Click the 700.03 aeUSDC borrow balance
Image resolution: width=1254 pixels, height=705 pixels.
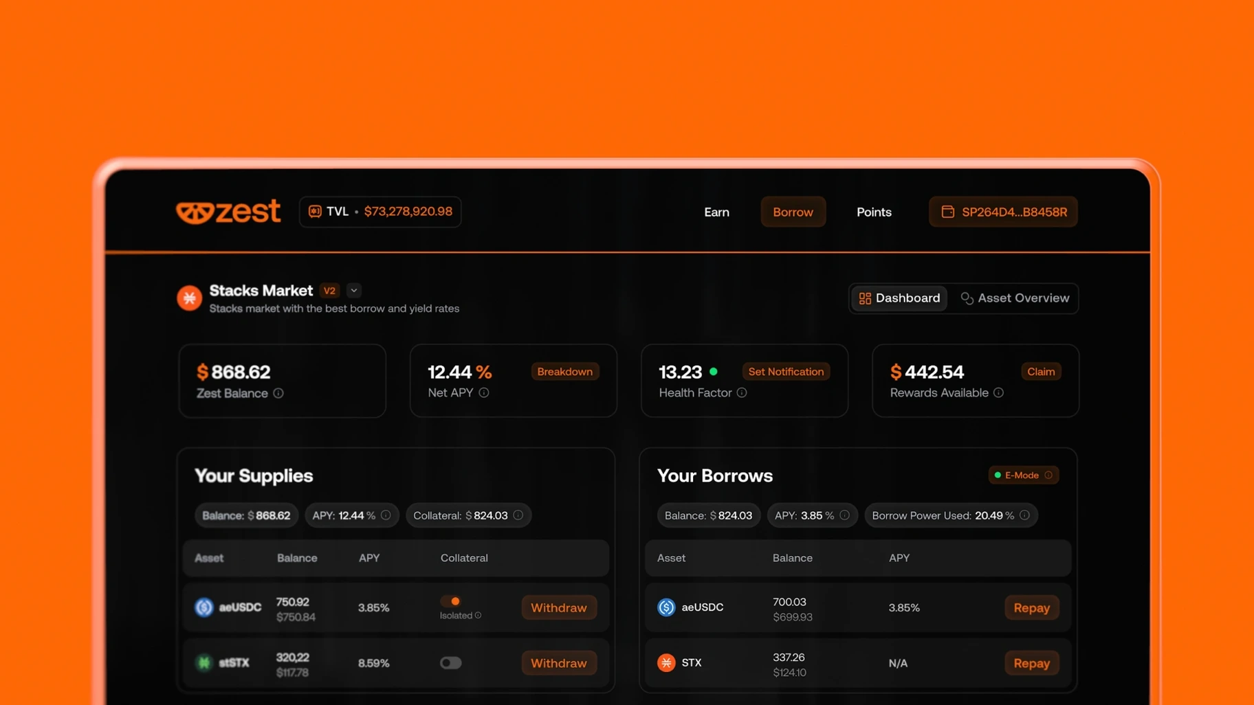point(790,602)
